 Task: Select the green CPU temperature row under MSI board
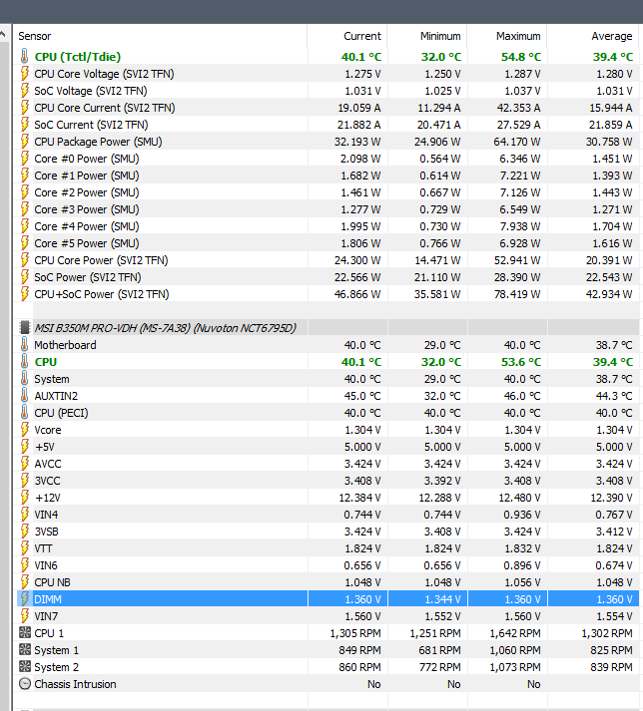coord(327,362)
